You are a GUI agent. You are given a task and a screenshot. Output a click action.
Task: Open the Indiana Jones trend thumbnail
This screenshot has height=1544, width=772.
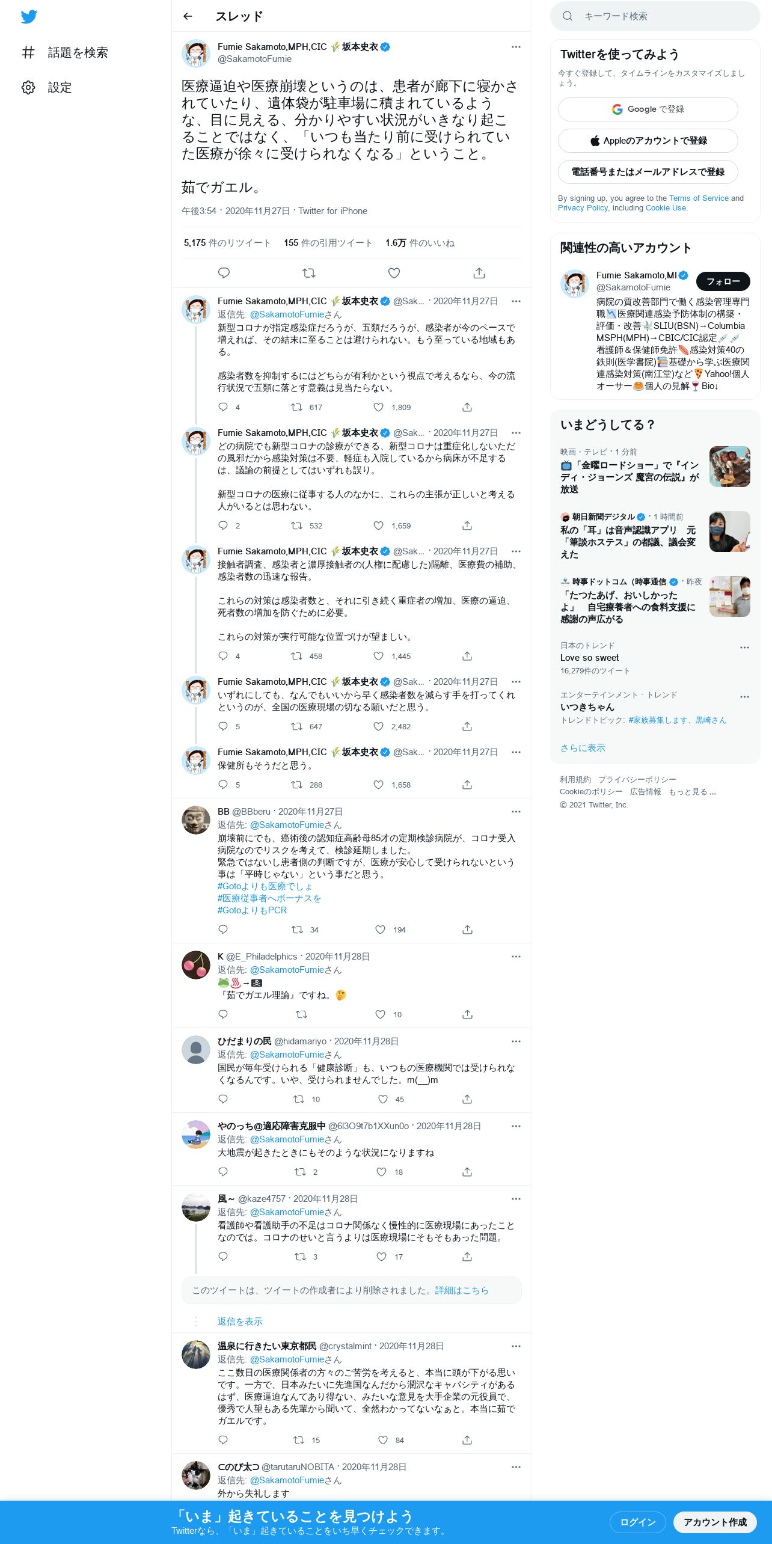click(729, 467)
